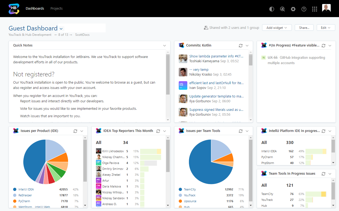Expand the Issues per Team Tools menu
339x211 pixels.
tap(247, 131)
